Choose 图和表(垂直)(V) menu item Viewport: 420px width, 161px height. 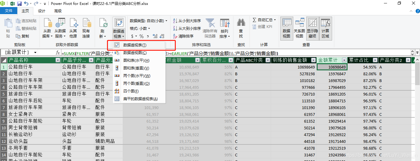(x=139, y=68)
